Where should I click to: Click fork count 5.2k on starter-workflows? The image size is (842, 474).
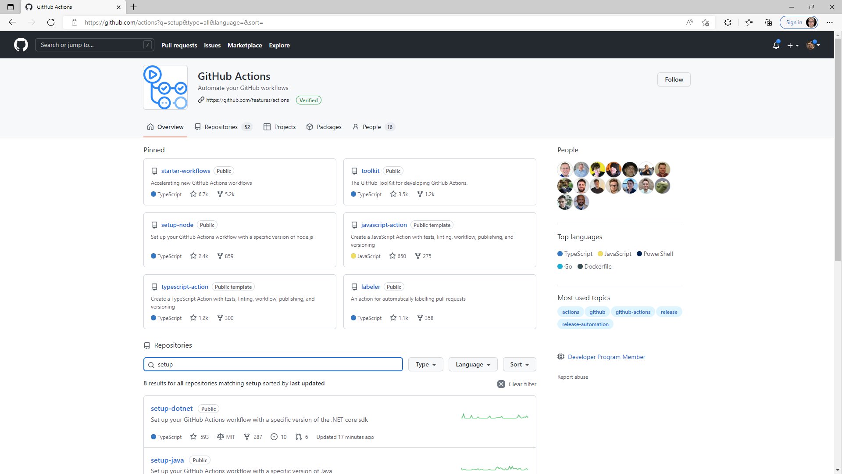tap(226, 194)
